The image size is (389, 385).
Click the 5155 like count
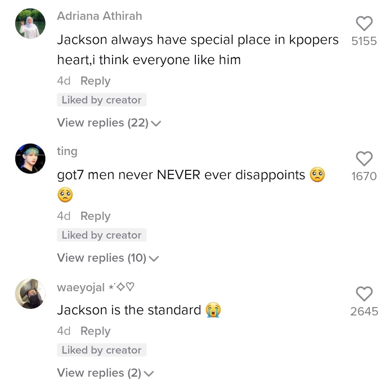click(x=364, y=41)
